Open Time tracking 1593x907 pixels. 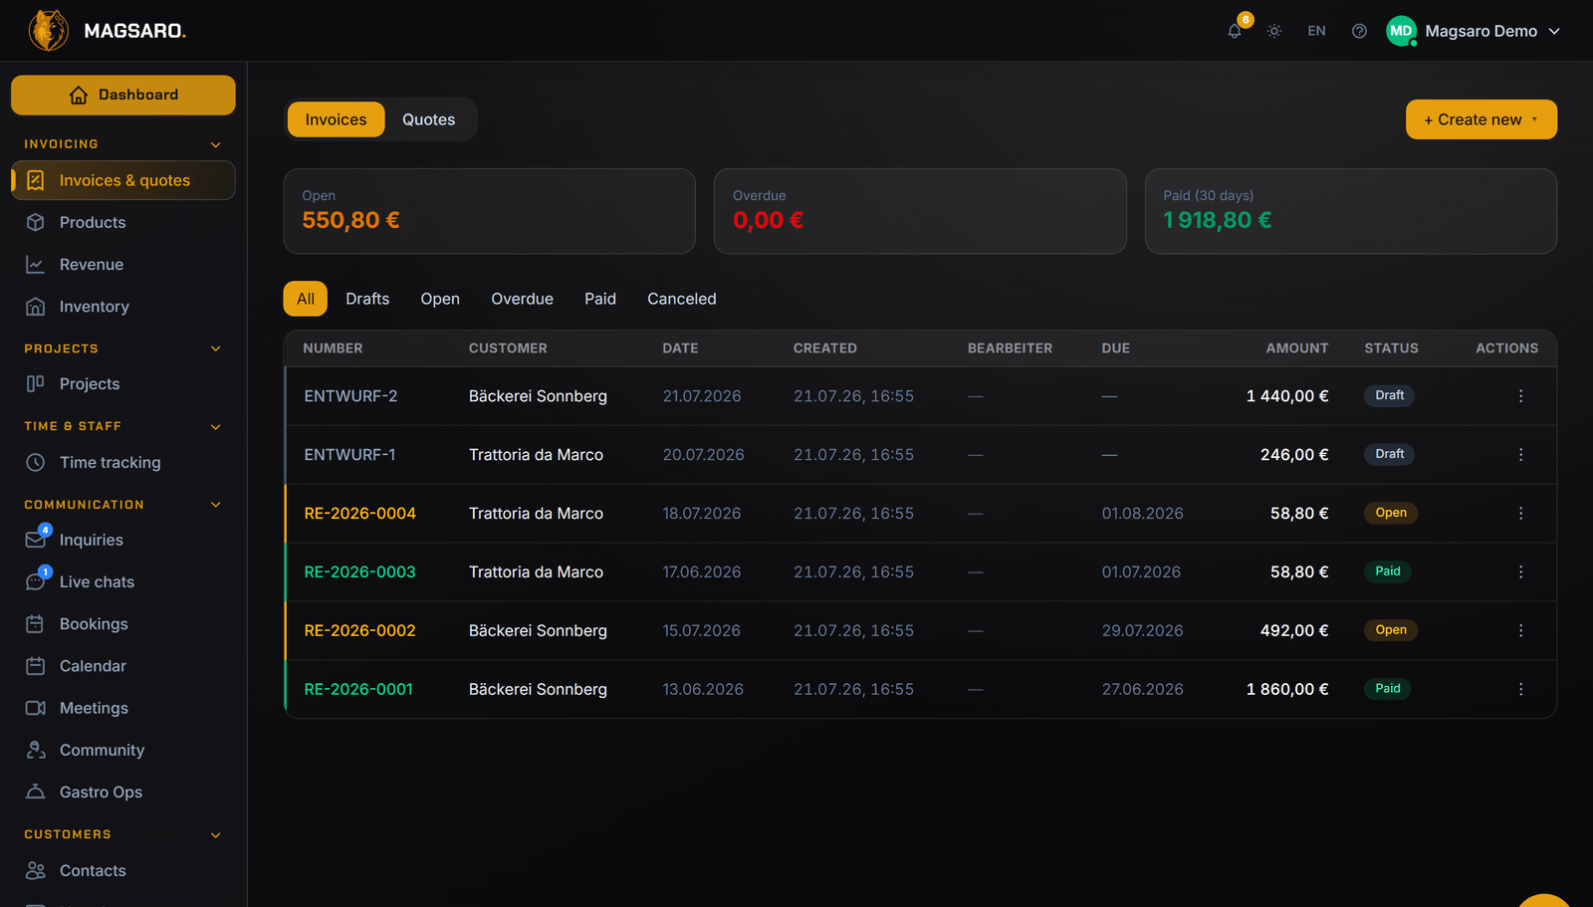coord(123,462)
